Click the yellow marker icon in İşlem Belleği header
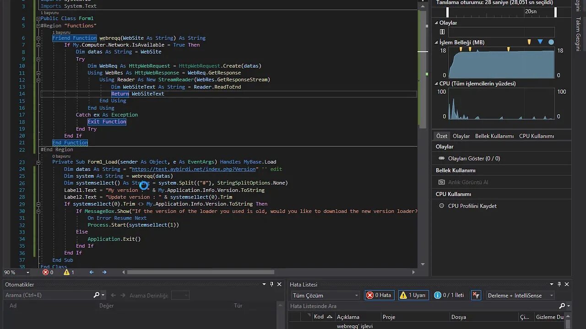Screen dimensions: 586x329 pyautogui.click(x=529, y=42)
